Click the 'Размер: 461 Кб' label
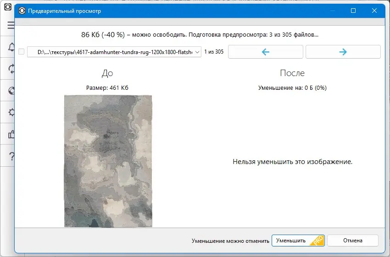Image resolution: width=390 pixels, height=257 pixels. tap(107, 87)
